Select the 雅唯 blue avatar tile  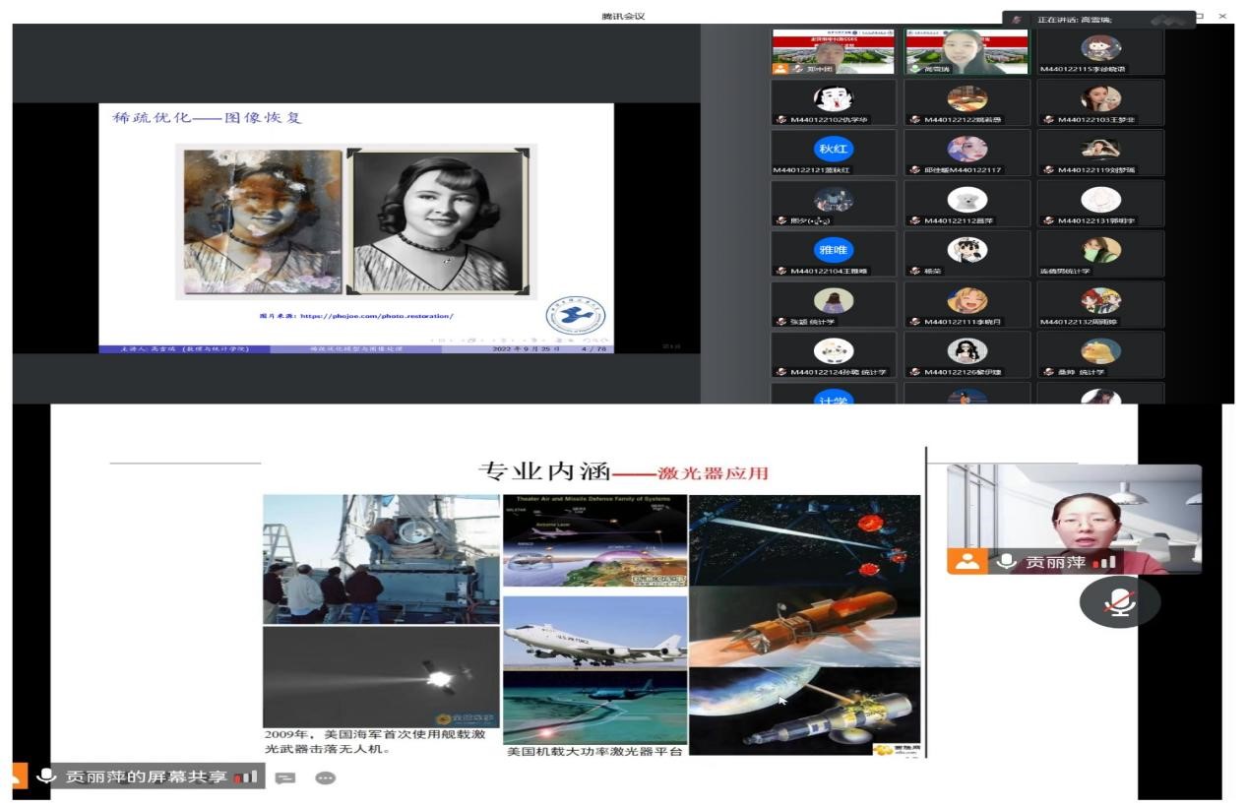[833, 251]
